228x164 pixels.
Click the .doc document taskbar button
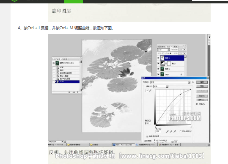[146, 145]
